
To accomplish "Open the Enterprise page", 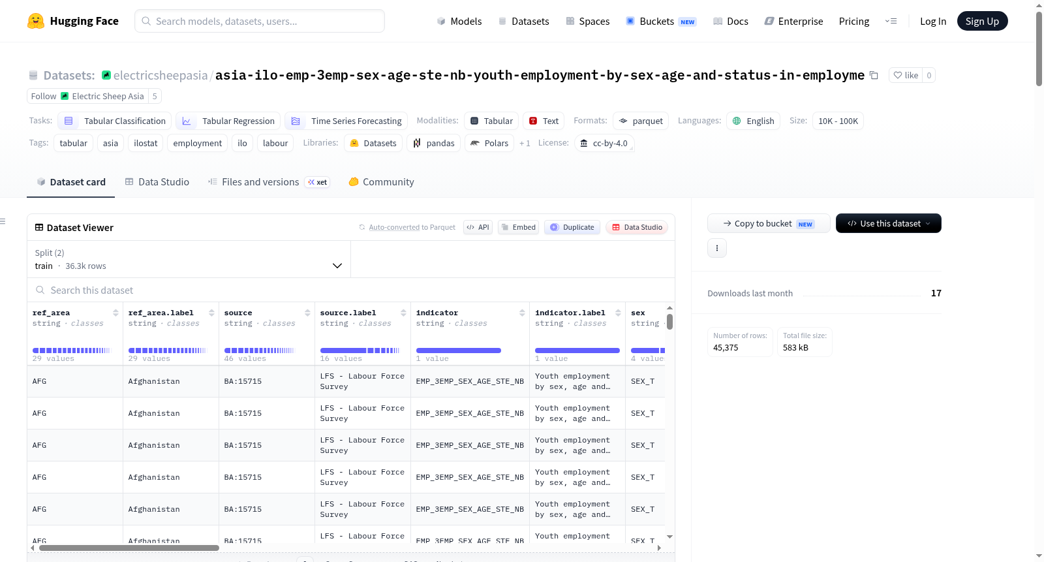I will tap(793, 21).
